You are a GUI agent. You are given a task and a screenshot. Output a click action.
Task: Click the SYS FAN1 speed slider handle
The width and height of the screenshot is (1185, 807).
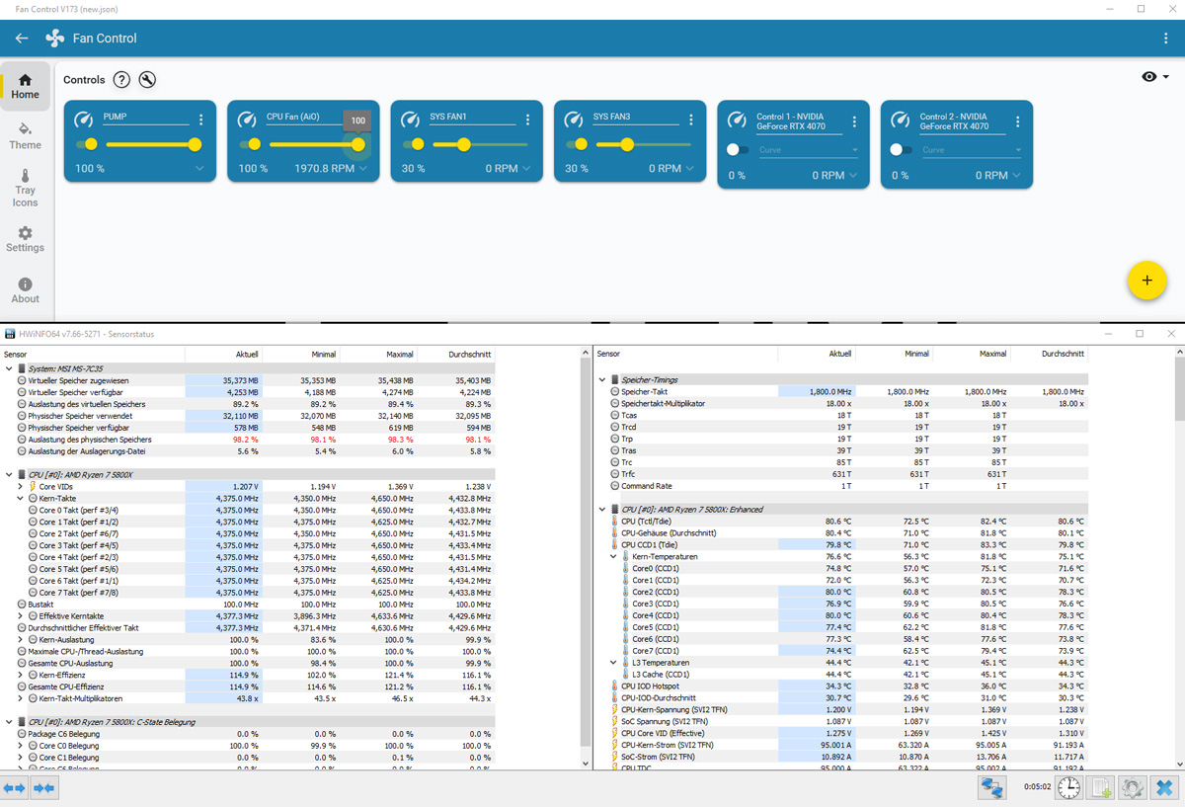pyautogui.click(x=463, y=144)
